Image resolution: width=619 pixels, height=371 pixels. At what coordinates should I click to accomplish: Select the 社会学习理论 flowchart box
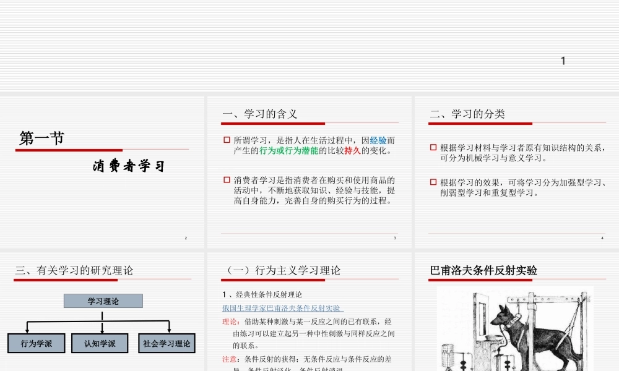(165, 343)
